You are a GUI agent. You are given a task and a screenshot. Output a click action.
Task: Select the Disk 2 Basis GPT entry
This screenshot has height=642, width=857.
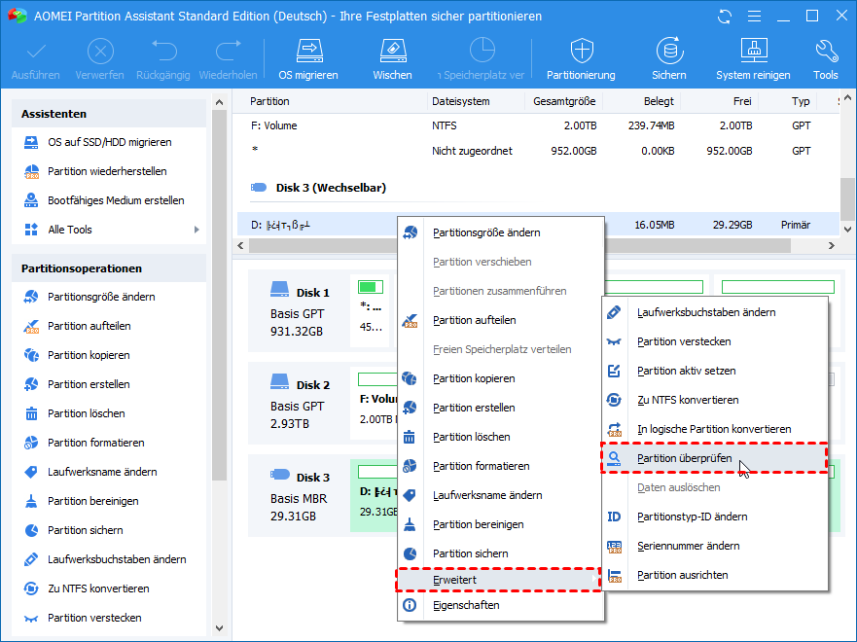tap(299, 405)
